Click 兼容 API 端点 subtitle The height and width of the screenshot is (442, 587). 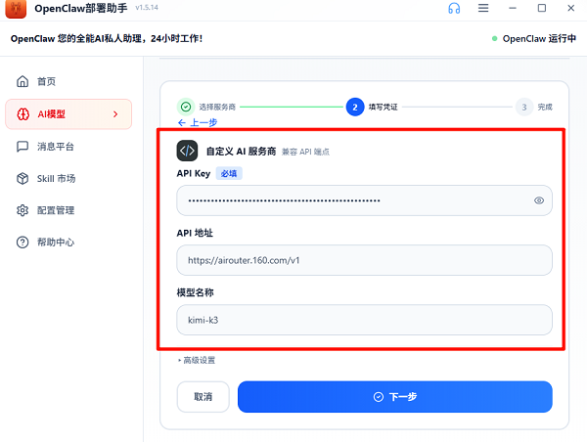coord(305,152)
